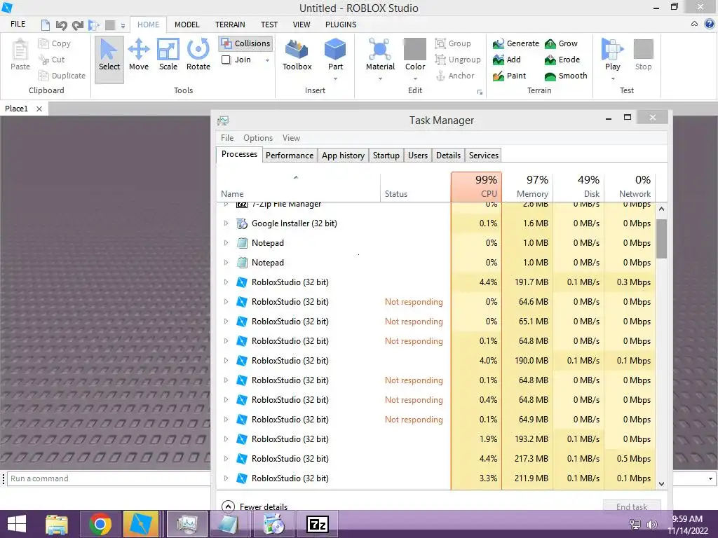Click the Undo arrow icon
The height and width of the screenshot is (538, 718).
[x=62, y=25]
